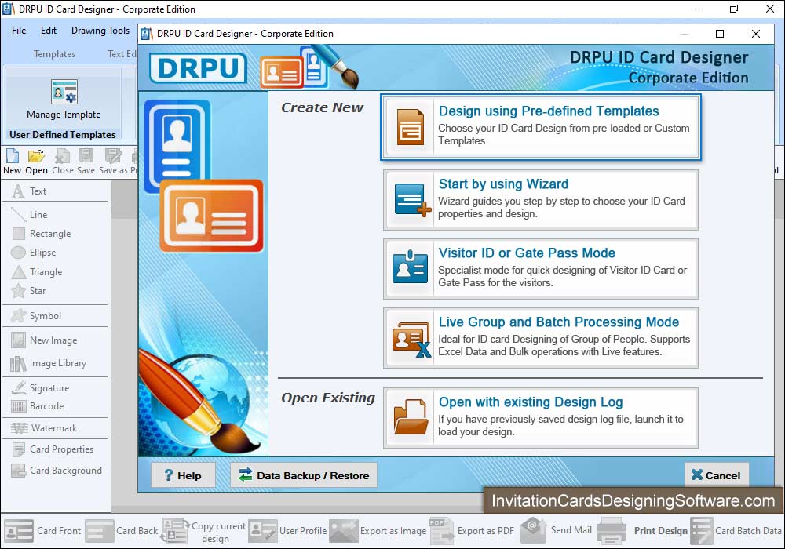Image resolution: width=785 pixels, height=549 pixels.
Task: Click the Wizard option's document-plus icon
Action: click(411, 200)
